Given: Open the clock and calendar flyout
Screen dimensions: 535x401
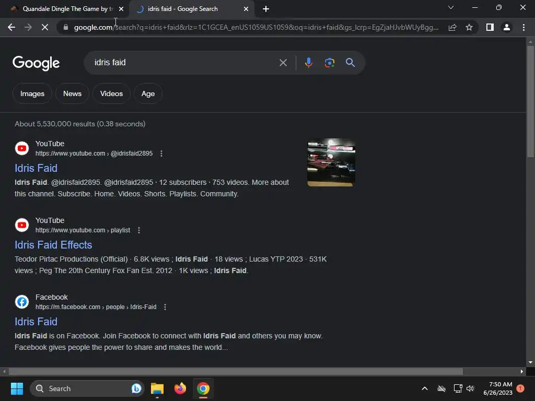Looking at the screenshot, I should 498,388.
